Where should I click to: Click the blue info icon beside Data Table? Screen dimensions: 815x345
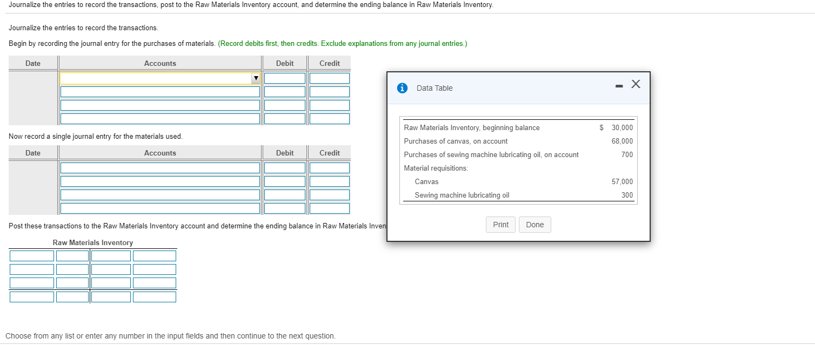[x=402, y=88]
